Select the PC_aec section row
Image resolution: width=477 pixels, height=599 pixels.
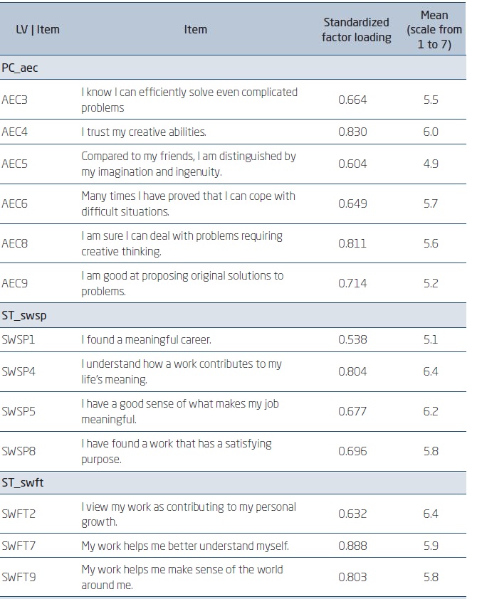[20, 68]
